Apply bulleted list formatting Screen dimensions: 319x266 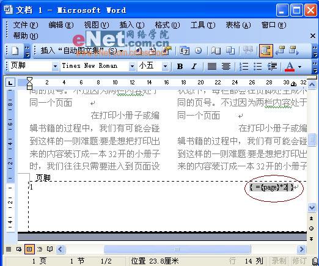(258, 66)
